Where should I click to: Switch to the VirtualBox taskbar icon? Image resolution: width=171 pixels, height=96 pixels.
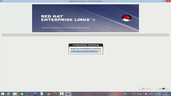68,94
